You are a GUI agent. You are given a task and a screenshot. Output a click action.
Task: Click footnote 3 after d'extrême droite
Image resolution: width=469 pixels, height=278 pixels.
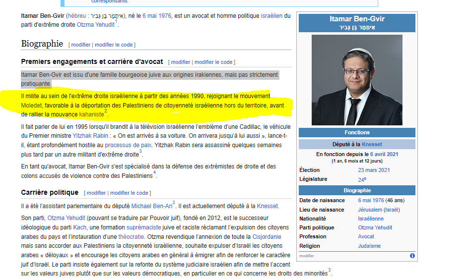[x=140, y=151]
